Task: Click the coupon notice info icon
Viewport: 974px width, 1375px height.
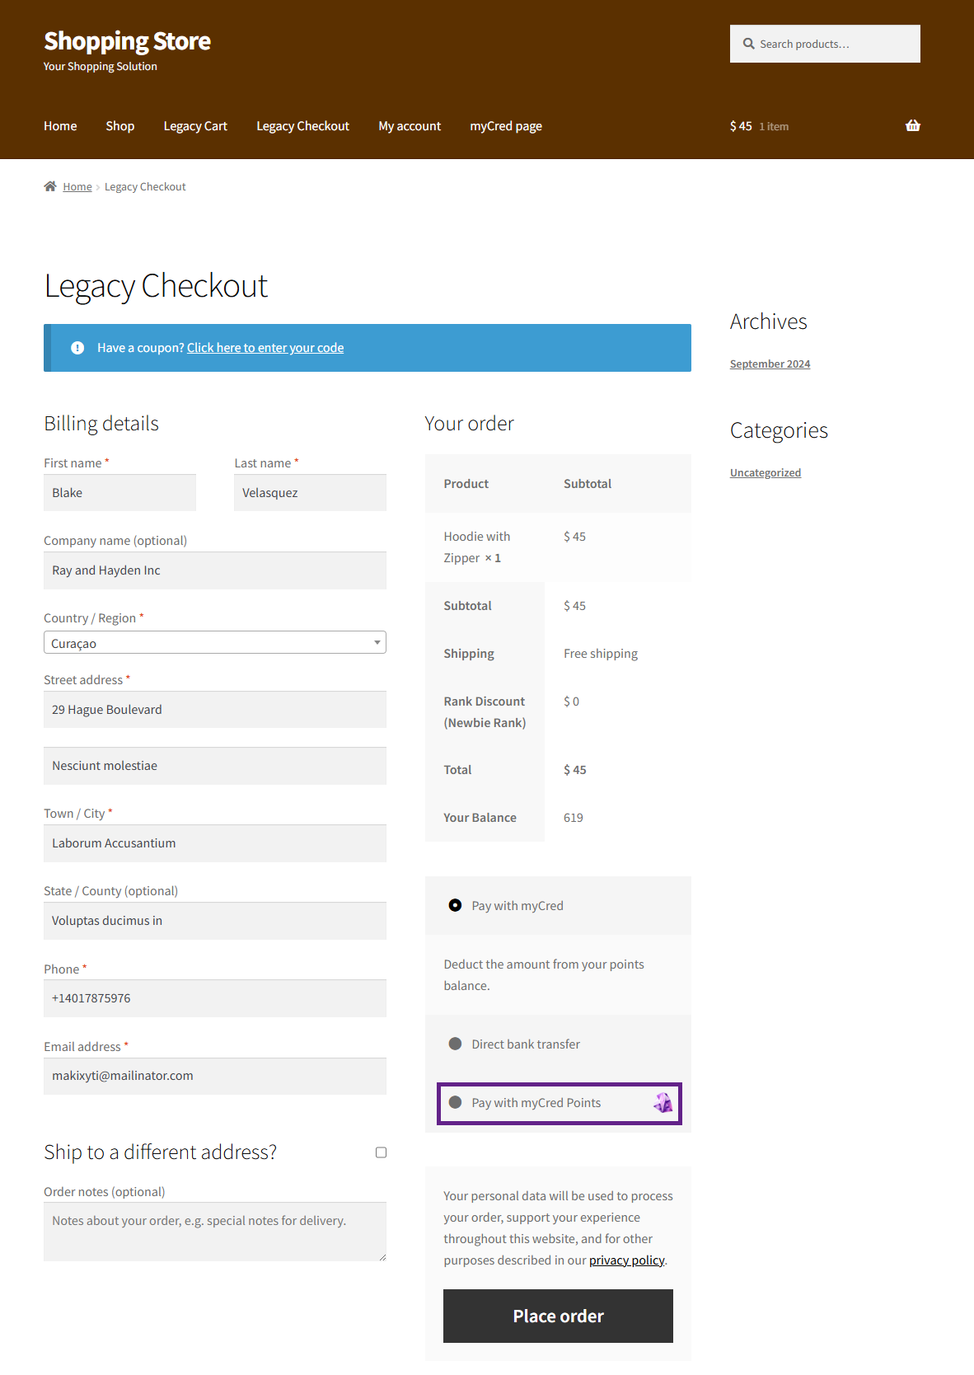Action: 77,348
